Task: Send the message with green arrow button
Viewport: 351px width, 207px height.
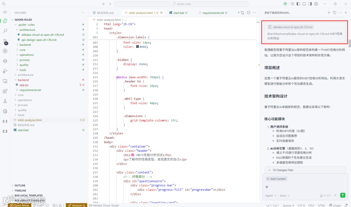Action: 343,195
